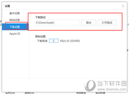Click the 打开路径 button
The image size is (129, 94).
pyautogui.click(x=107, y=22)
